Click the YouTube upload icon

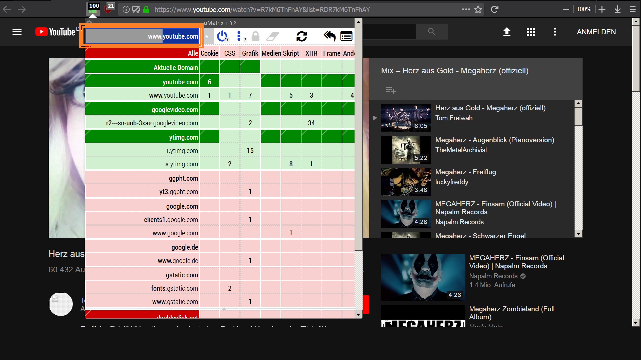point(507,32)
